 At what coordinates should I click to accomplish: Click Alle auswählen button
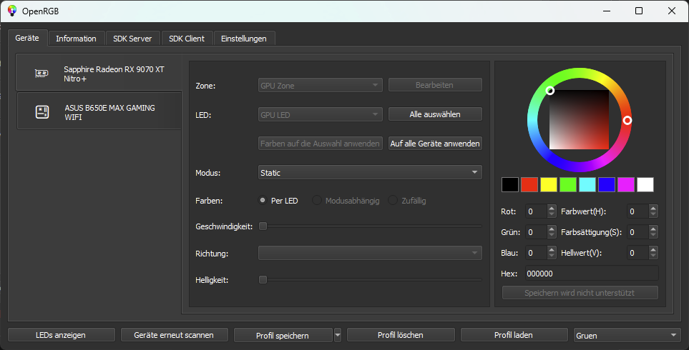coord(435,114)
